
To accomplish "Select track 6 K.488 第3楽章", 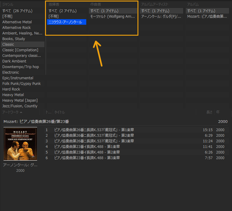I will pyautogui.click(x=136, y=158).
